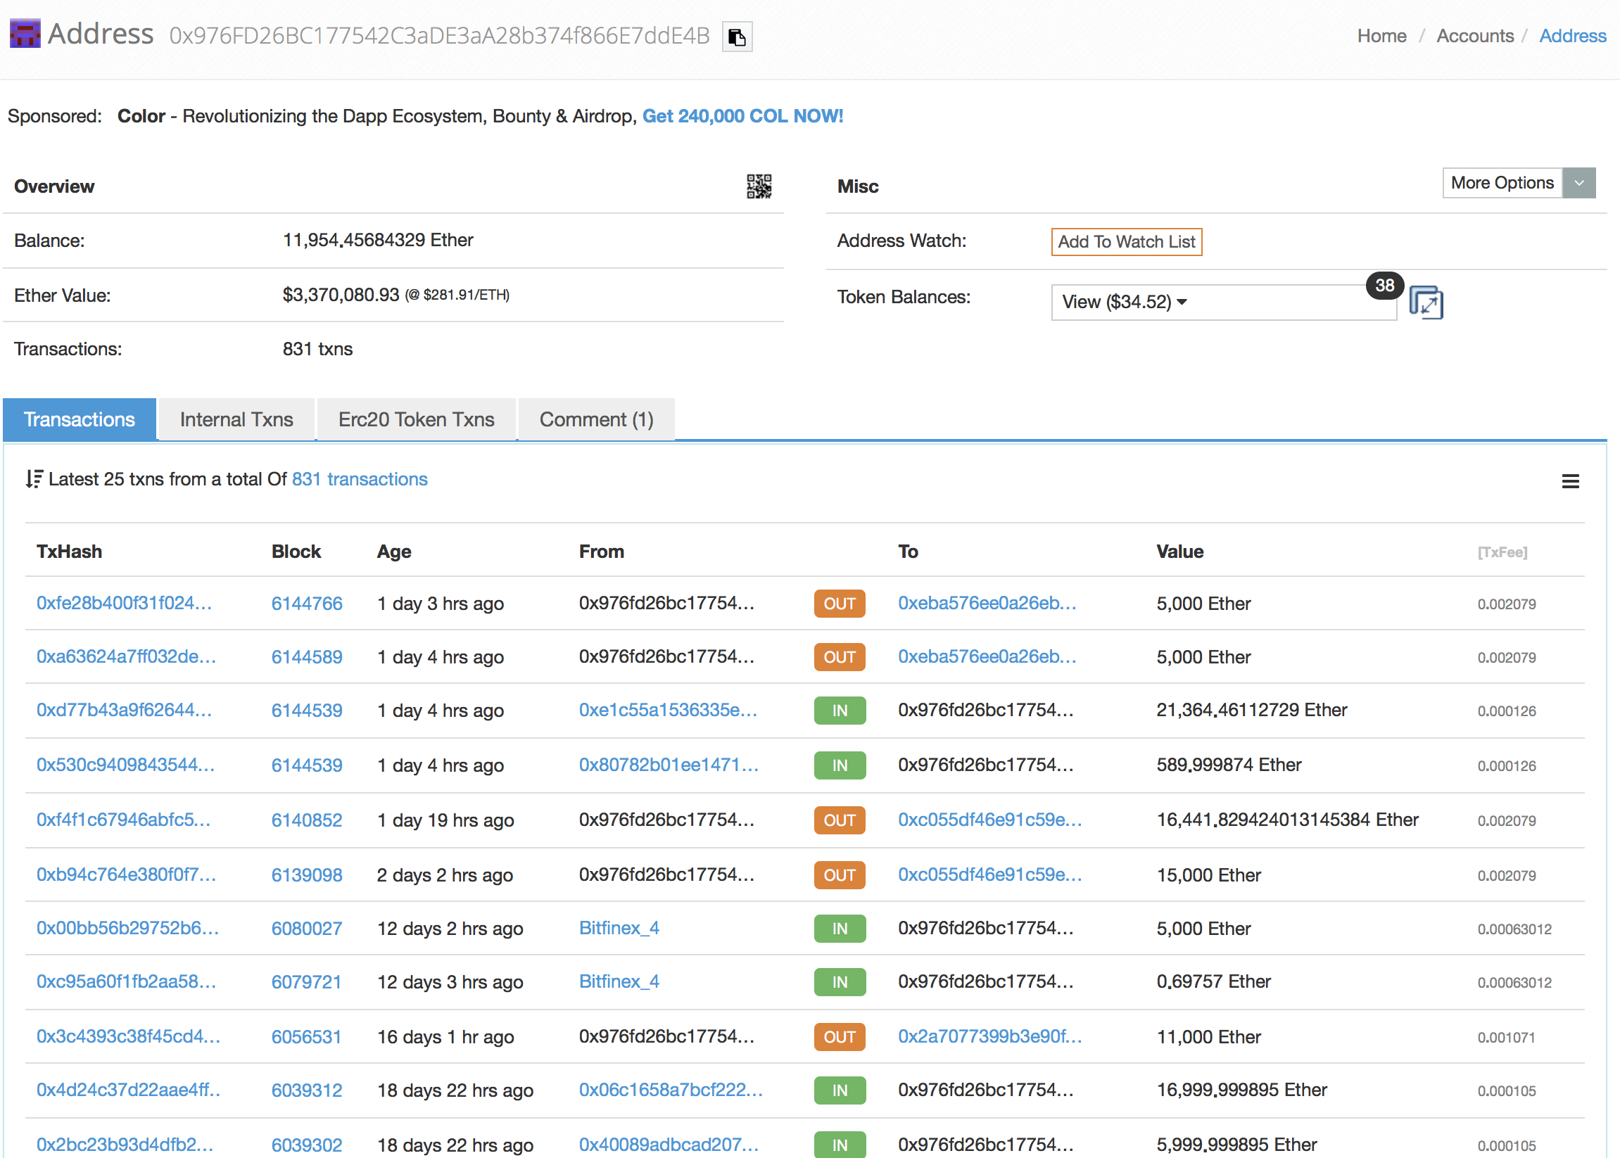1620x1158 pixels.
Task: Open block 6080027
Action: pyautogui.click(x=307, y=929)
